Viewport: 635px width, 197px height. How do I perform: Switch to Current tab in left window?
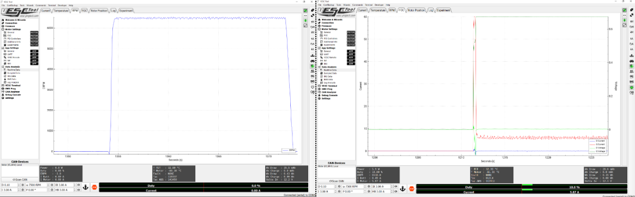(46, 10)
